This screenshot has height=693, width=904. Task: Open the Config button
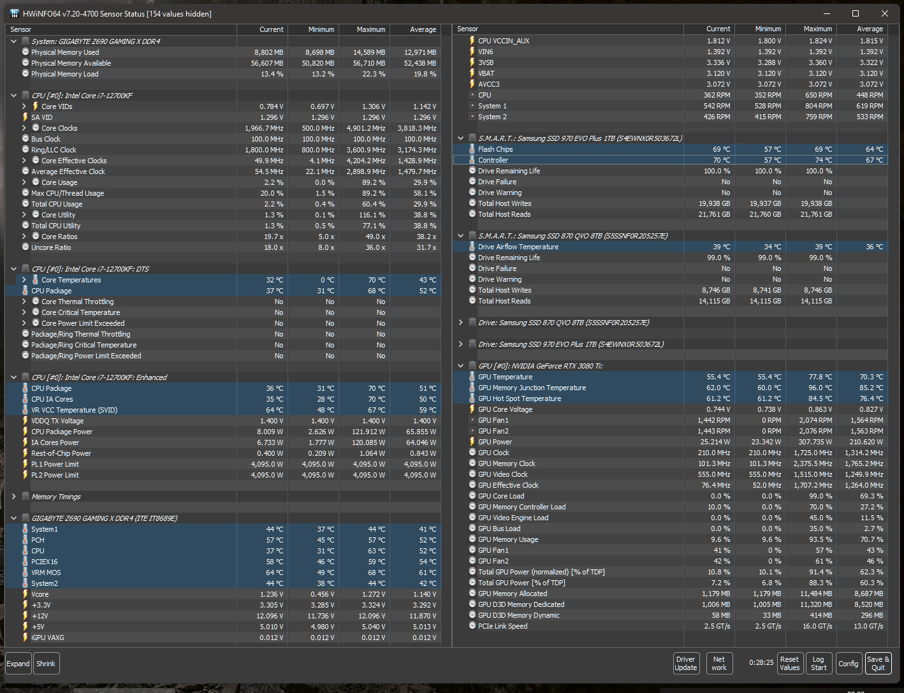(849, 664)
